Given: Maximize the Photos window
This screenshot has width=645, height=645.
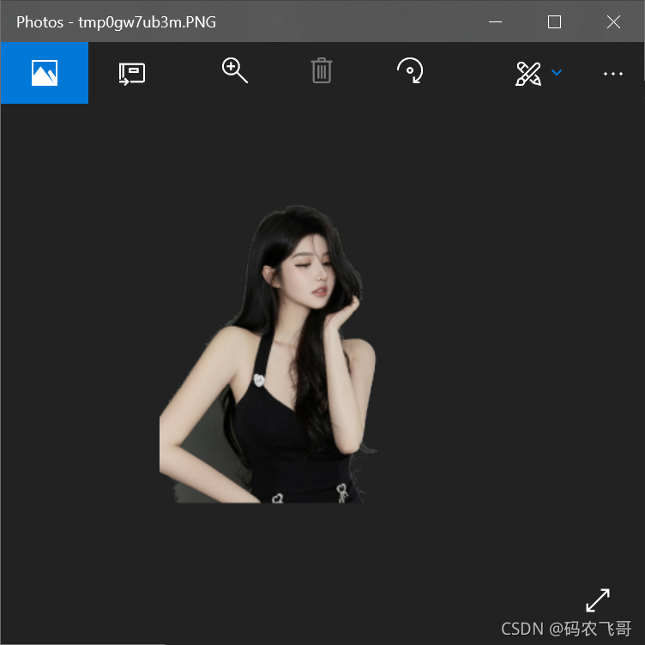Looking at the screenshot, I should pyautogui.click(x=554, y=21).
